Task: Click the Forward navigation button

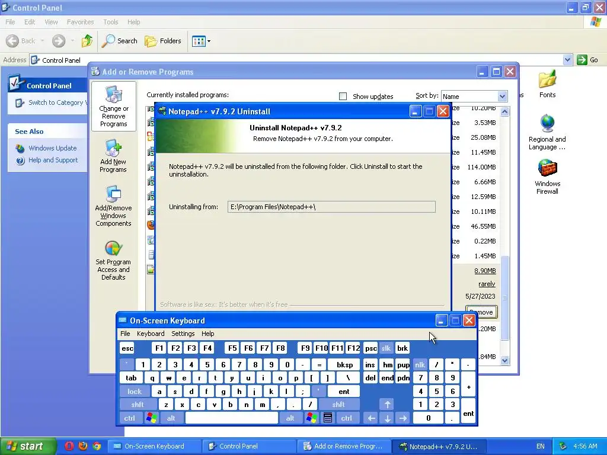Action: coord(59,41)
